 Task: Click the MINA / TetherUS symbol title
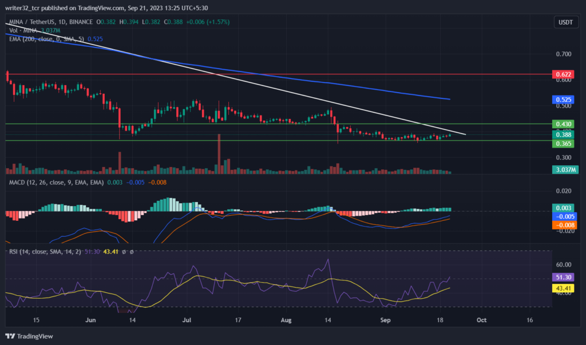point(51,22)
